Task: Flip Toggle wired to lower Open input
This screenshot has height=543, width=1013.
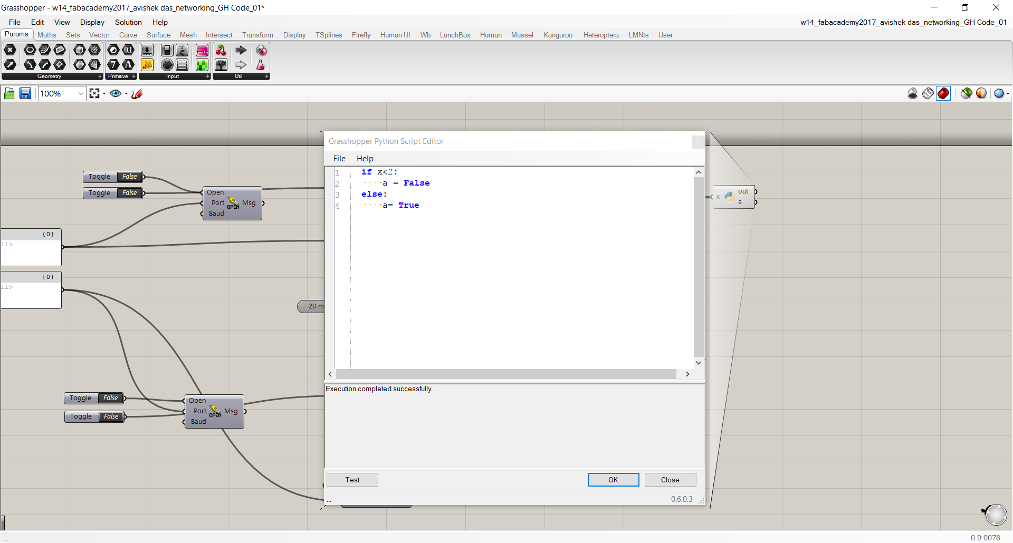Action: (x=94, y=398)
